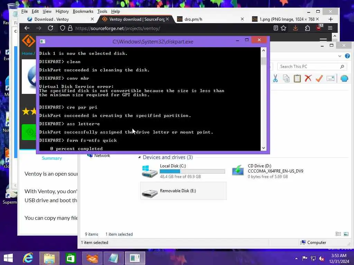Click the Firefox forward arrow
The height and width of the screenshot is (265, 354).
[x=39, y=28]
